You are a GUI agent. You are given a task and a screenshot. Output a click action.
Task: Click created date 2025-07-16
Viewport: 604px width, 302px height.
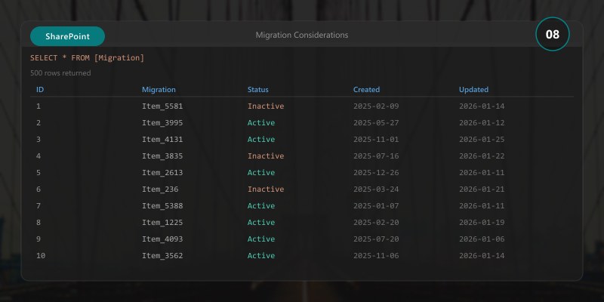(376, 156)
